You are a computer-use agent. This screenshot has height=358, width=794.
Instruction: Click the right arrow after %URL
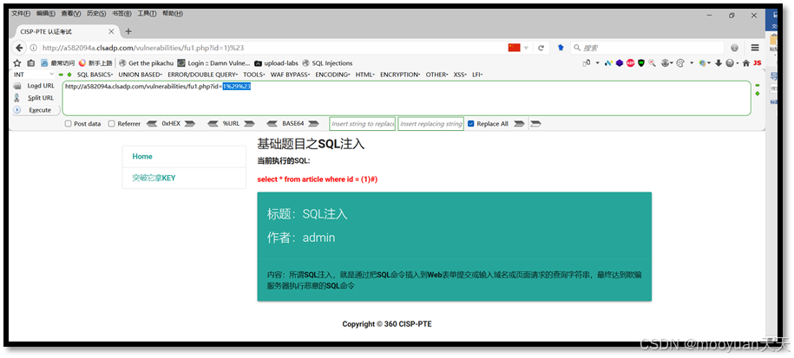pos(248,123)
